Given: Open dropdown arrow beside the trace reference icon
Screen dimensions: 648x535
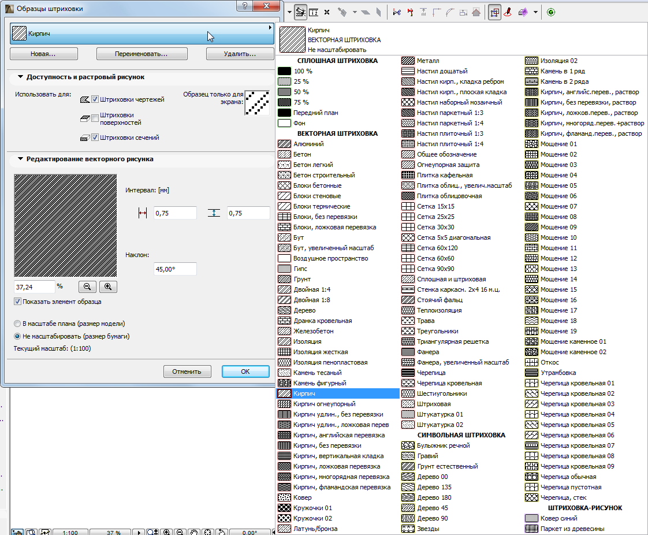Looking at the screenshot, I should 535,12.
